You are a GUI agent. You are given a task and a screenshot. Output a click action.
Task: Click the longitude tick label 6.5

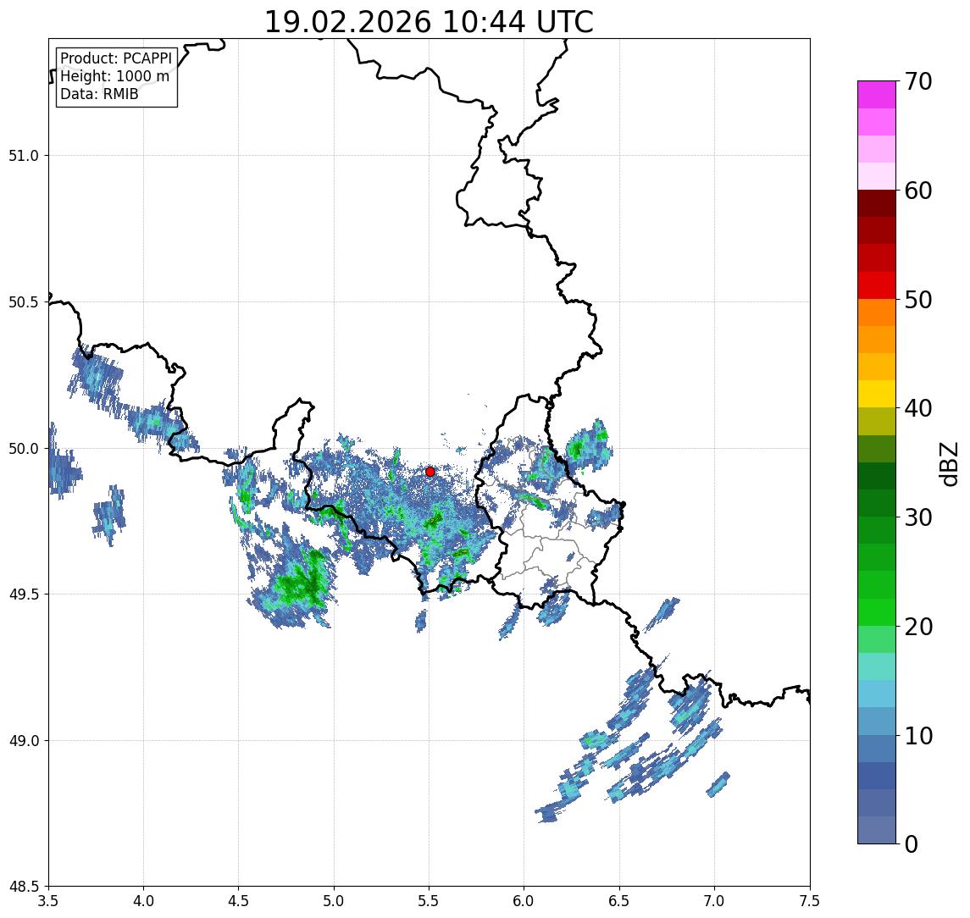pos(619,901)
